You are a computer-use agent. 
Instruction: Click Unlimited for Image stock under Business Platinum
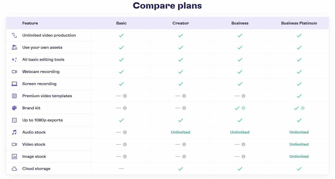299,156
